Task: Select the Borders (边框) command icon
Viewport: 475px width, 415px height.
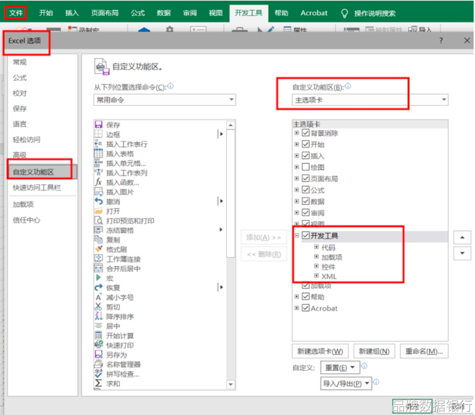Action: pos(98,134)
